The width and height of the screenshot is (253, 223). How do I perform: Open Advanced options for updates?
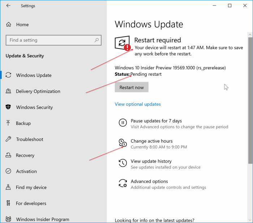(149, 181)
